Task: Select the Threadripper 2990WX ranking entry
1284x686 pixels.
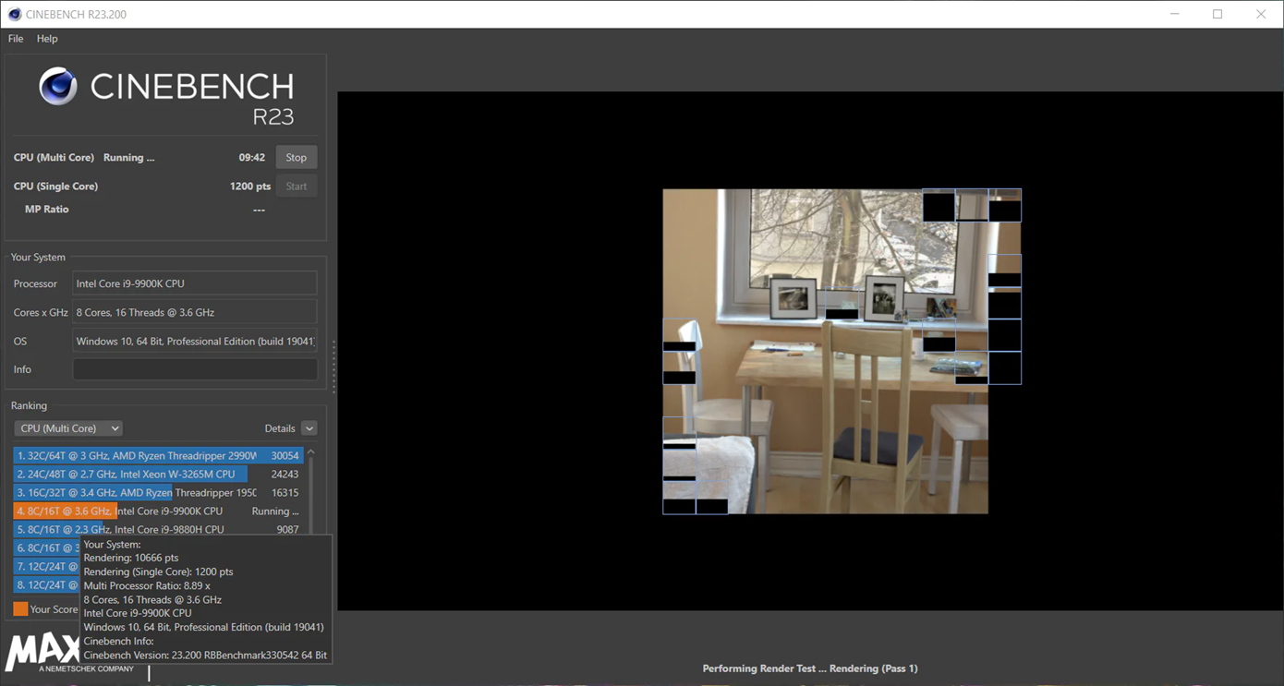Action: pos(158,455)
